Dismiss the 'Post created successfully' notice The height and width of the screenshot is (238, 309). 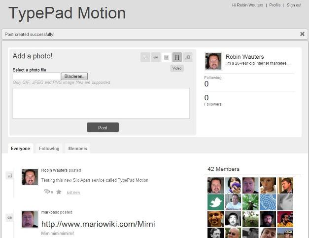pyautogui.click(x=302, y=34)
